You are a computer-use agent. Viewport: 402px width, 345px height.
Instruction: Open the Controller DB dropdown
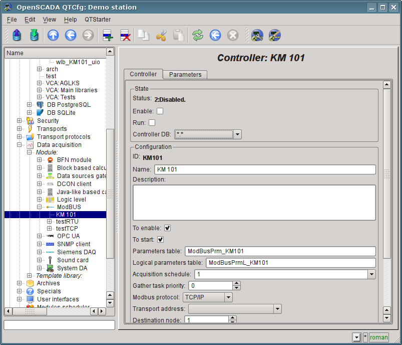(x=238, y=134)
